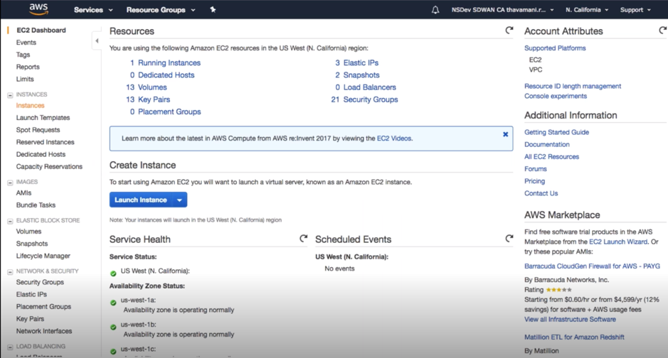Open Key Pairs in the sidebar
This screenshot has height=358, width=668.
coord(30,319)
